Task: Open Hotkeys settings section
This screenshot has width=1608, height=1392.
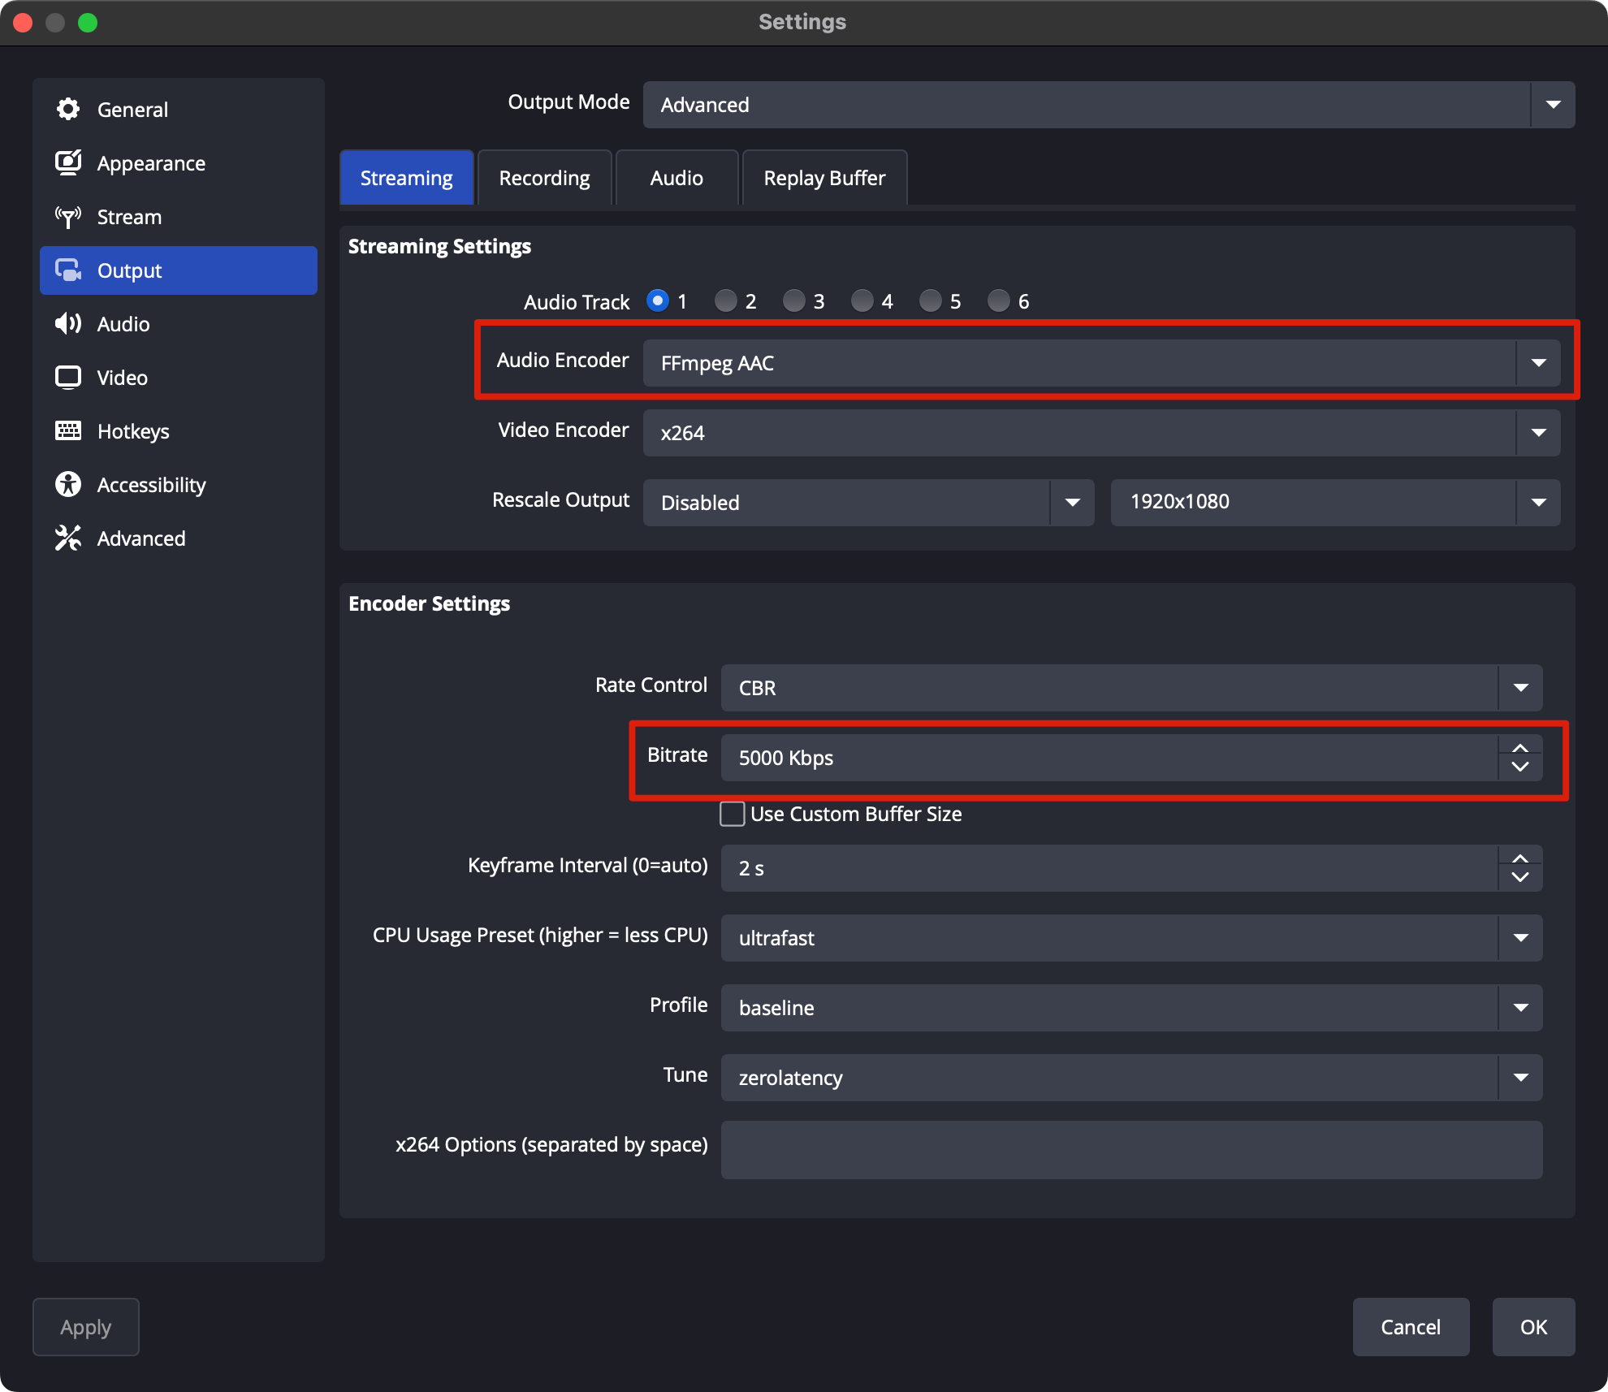Action: (x=179, y=430)
